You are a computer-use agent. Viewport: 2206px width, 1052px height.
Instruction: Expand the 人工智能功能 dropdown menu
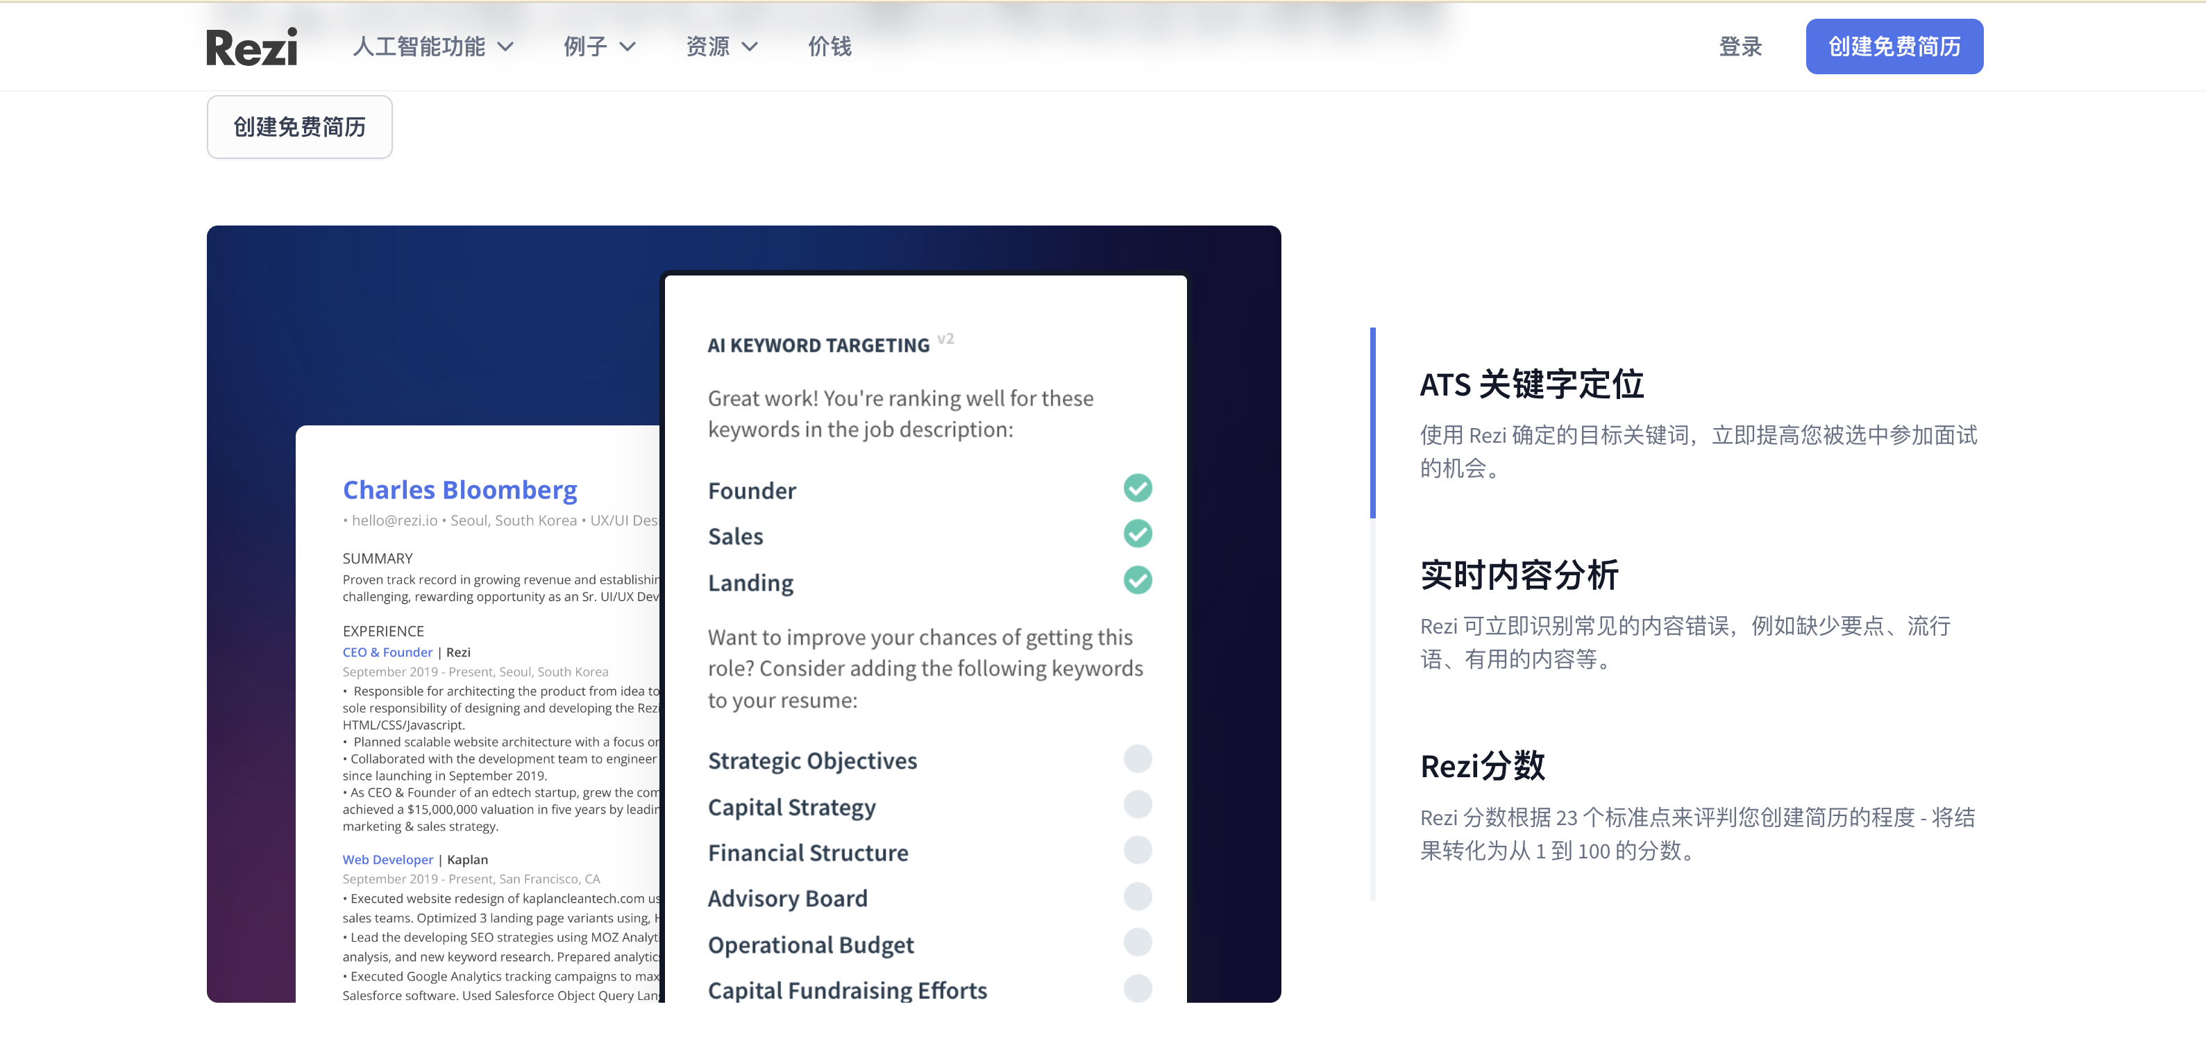(x=420, y=46)
